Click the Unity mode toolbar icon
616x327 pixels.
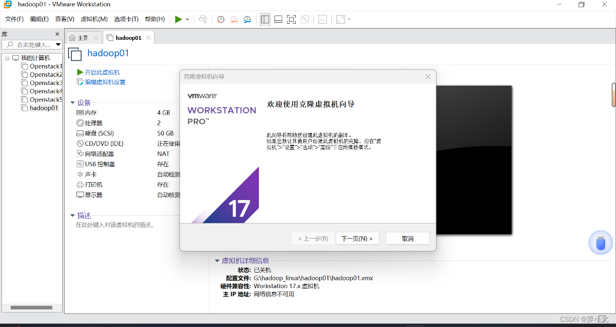pos(305,19)
